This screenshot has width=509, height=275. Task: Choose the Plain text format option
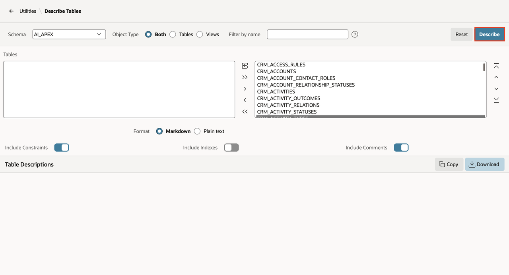(197, 131)
